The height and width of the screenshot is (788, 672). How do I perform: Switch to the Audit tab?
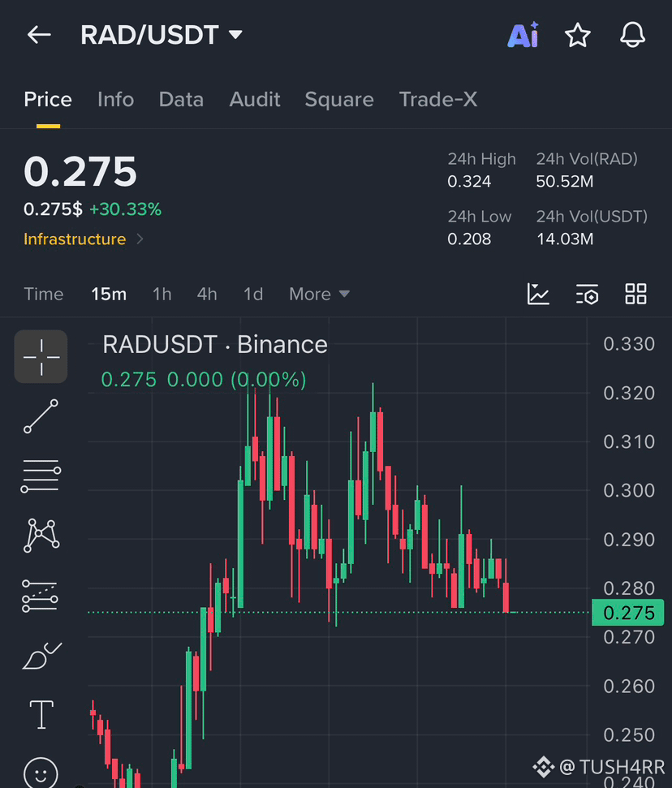click(255, 100)
